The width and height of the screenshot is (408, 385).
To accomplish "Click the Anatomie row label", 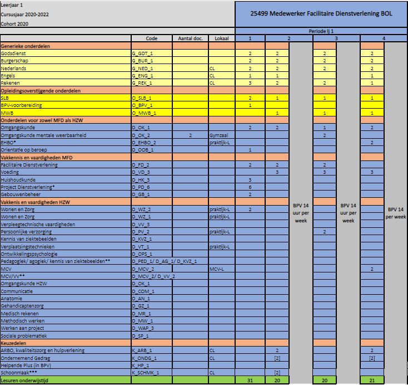I will coord(66,299).
